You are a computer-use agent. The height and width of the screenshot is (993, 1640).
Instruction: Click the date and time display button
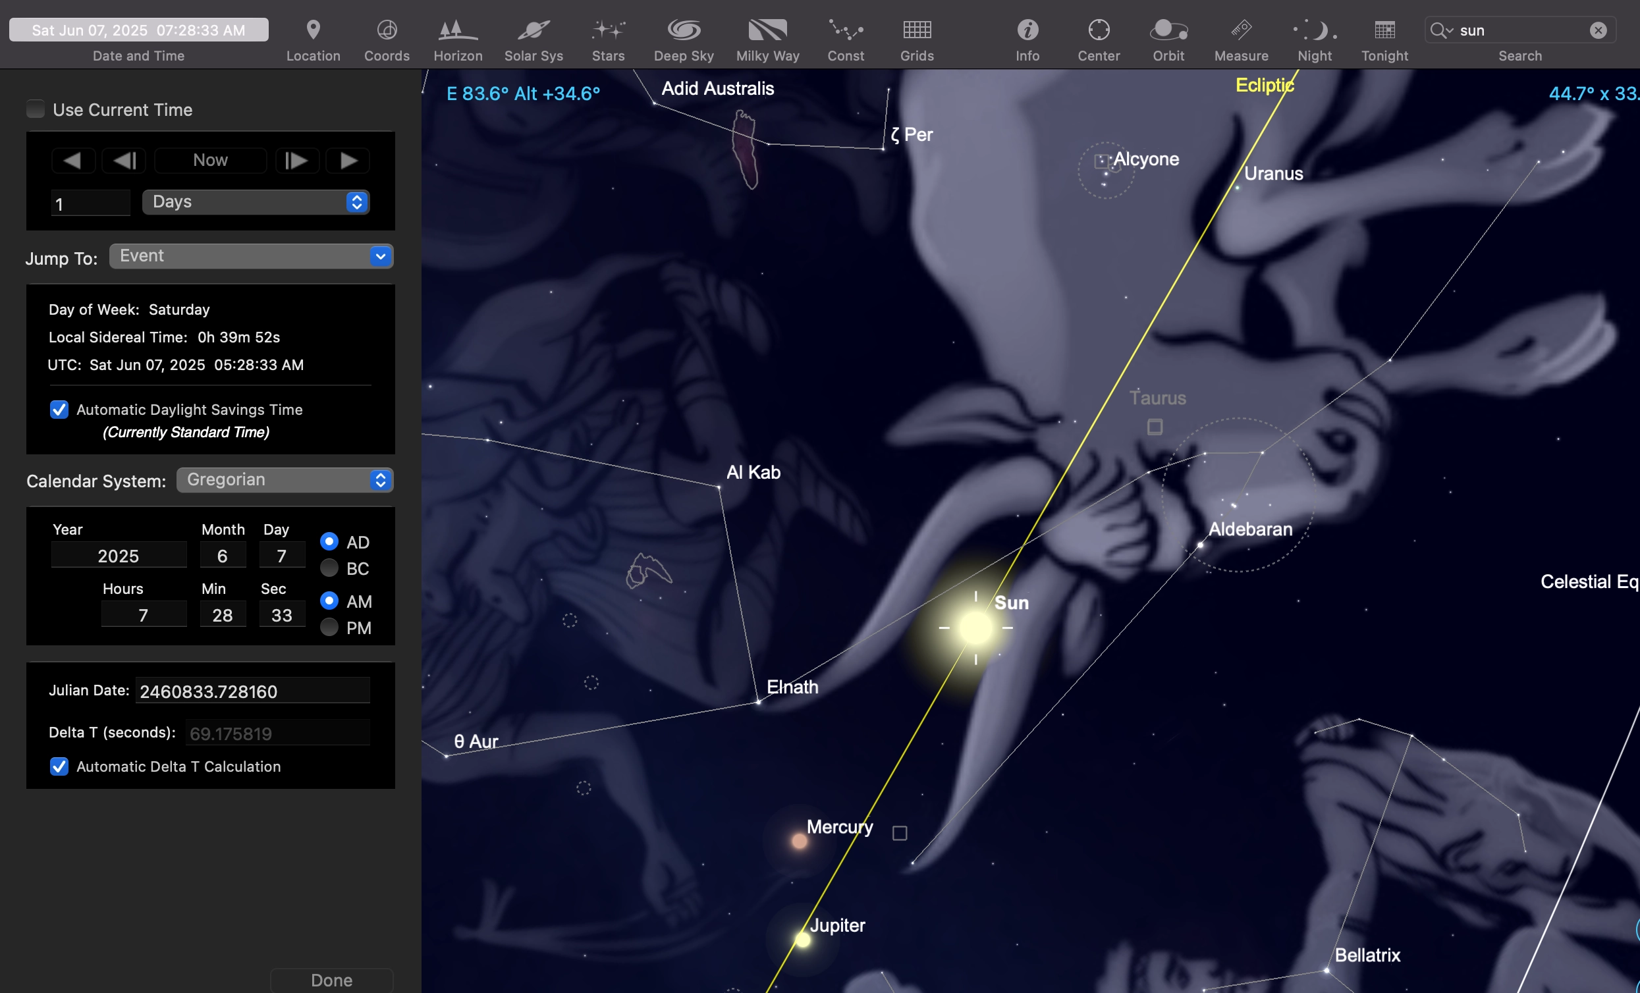tap(138, 30)
